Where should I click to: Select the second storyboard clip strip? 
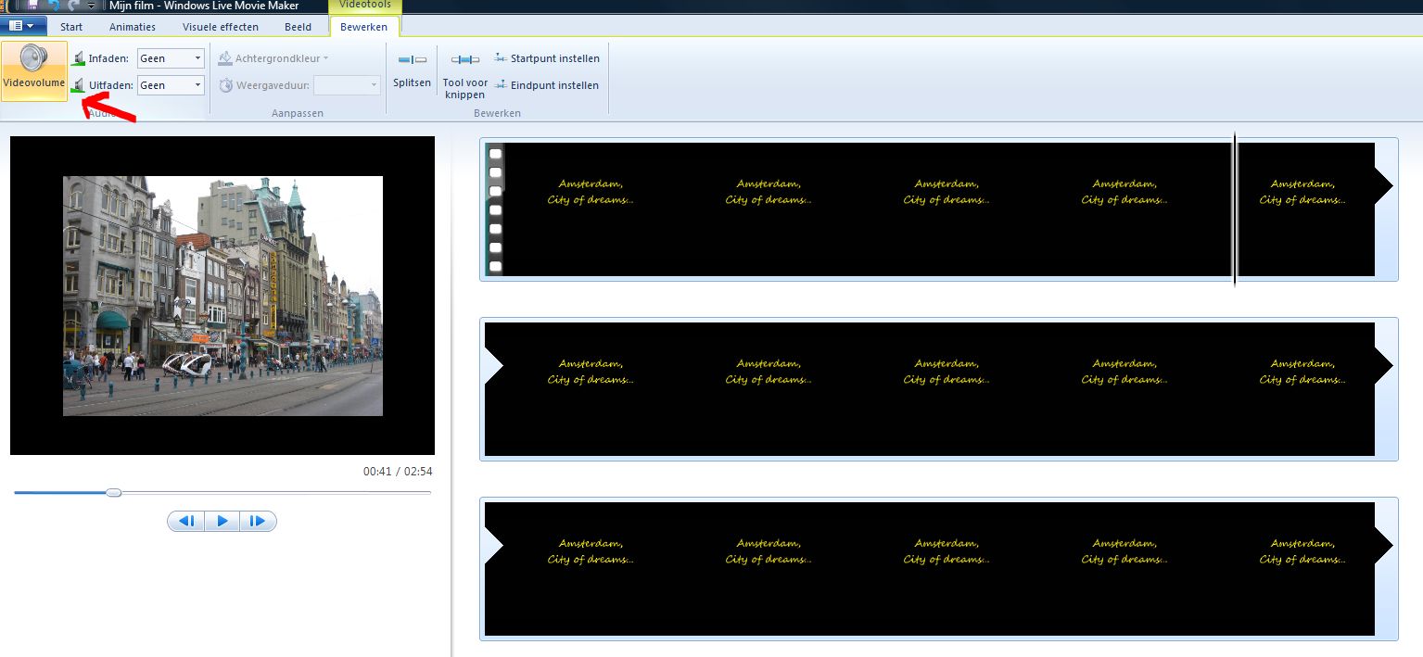coord(938,389)
